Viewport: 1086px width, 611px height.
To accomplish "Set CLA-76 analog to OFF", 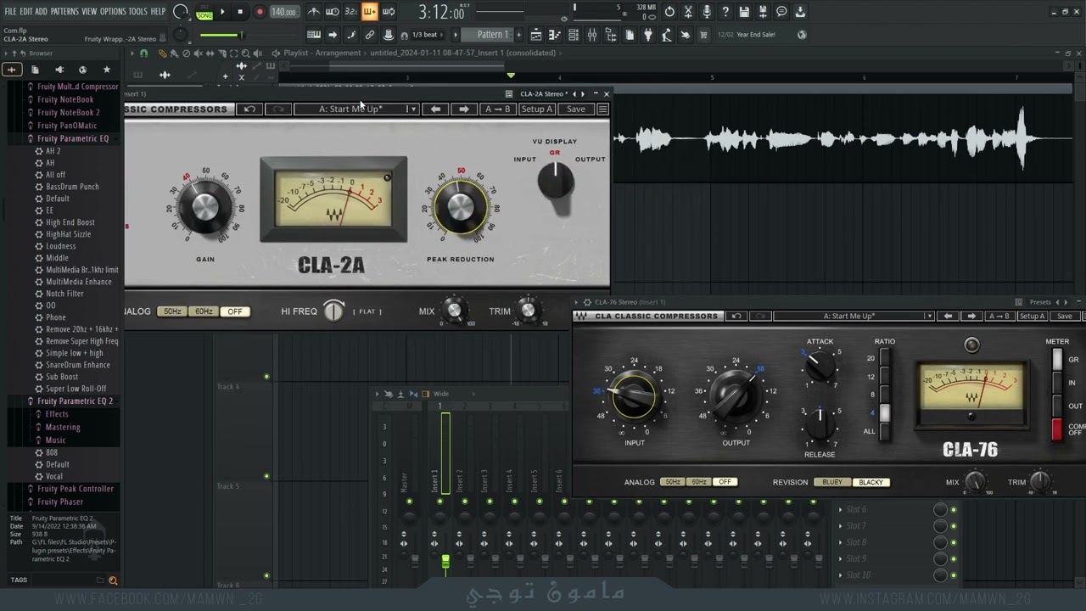I will [x=725, y=482].
